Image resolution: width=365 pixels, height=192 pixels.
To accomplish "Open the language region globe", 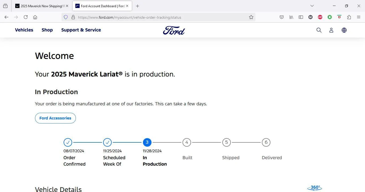I will click(x=344, y=30).
